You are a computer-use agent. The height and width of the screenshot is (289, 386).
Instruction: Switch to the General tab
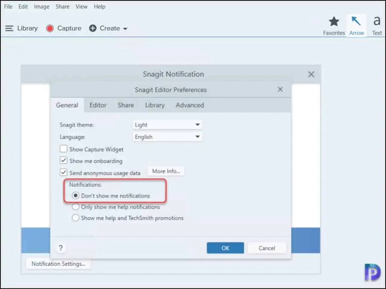(67, 105)
